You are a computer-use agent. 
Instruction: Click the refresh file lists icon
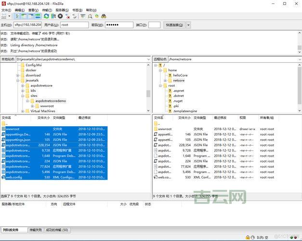46,16
